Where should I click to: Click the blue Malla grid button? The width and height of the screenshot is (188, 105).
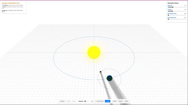point(108,101)
